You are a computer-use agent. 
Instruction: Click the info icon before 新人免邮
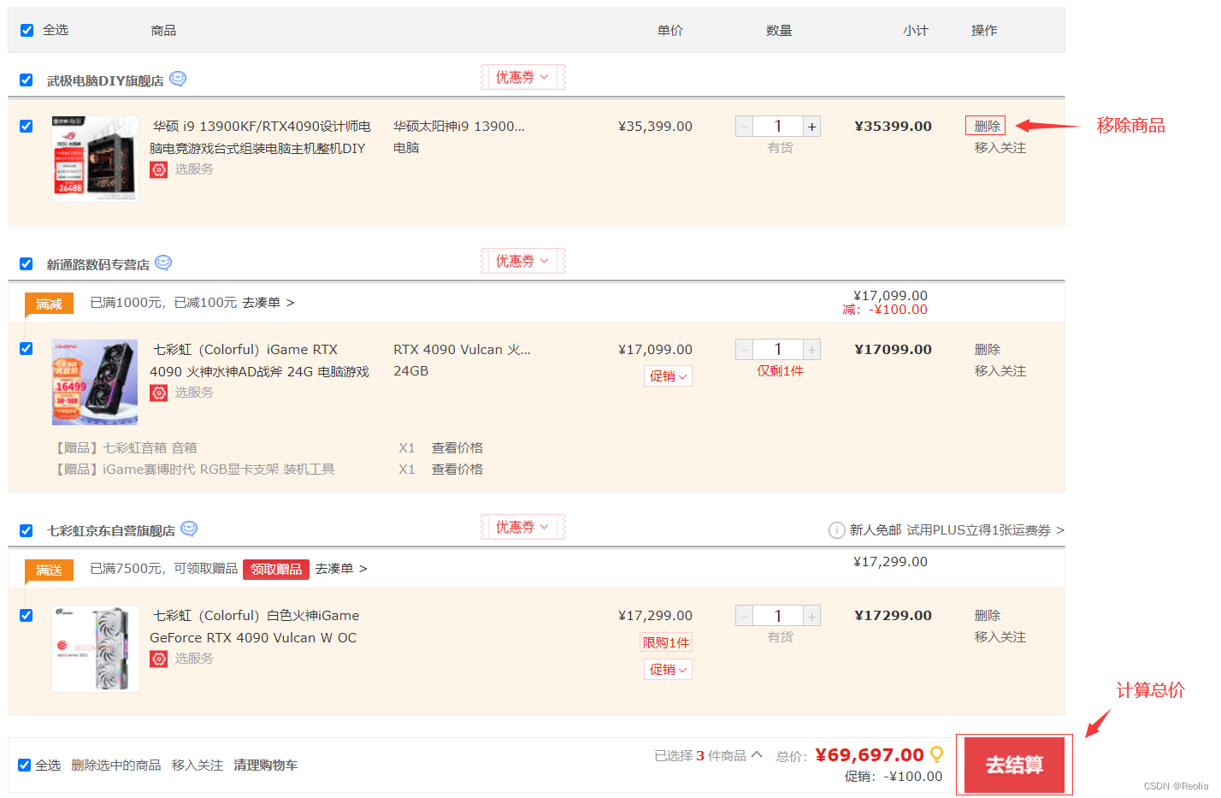click(836, 529)
